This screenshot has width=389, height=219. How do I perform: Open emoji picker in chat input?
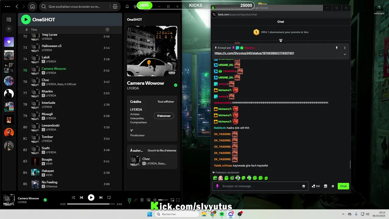304,186
